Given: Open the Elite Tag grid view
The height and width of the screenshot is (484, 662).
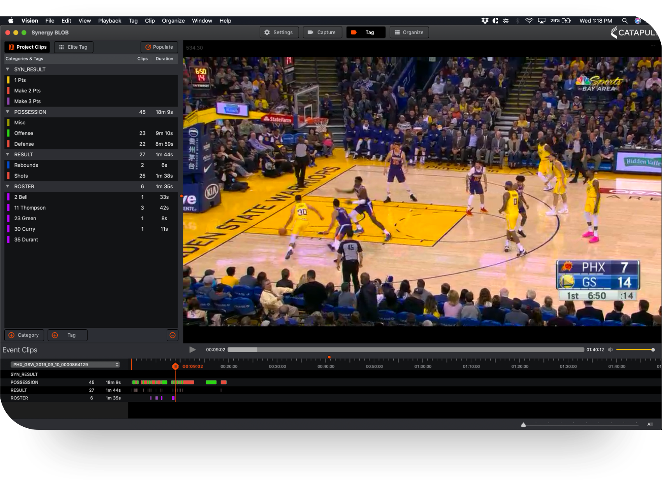Looking at the screenshot, I should [x=73, y=47].
